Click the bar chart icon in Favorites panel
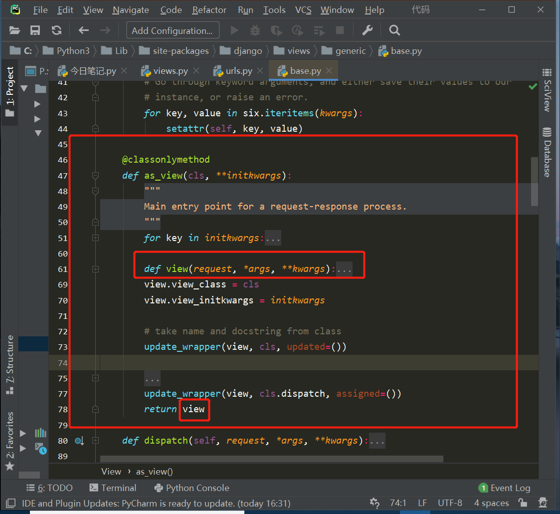560x514 pixels. point(40,433)
